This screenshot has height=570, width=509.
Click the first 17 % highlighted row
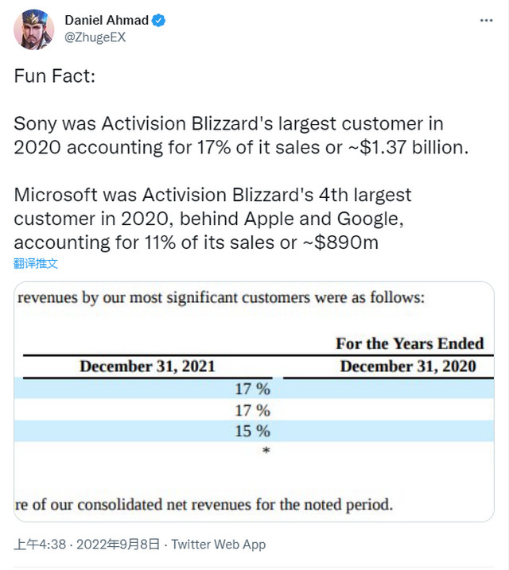pyautogui.click(x=254, y=388)
